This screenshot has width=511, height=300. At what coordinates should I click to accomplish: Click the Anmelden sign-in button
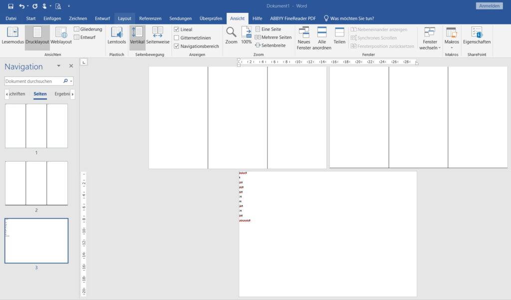(489, 6)
